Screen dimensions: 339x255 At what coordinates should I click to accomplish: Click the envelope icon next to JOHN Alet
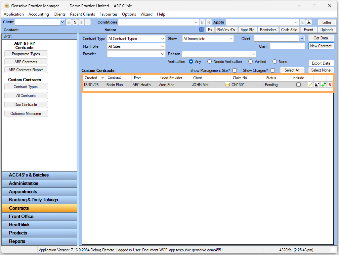coord(227,85)
